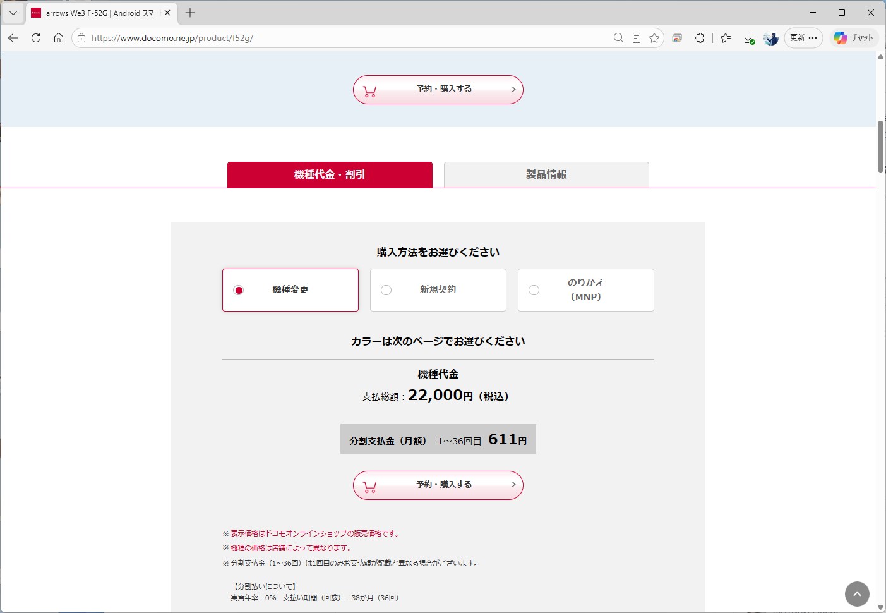Viewport: 886px width, 613px height.
Task: Open the tab list dropdown arrow
Action: click(13, 13)
